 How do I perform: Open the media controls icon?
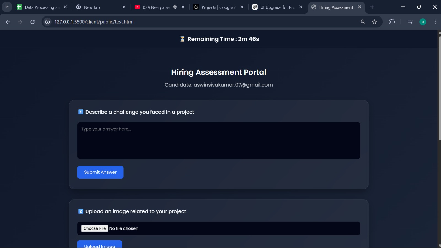pyautogui.click(x=410, y=22)
